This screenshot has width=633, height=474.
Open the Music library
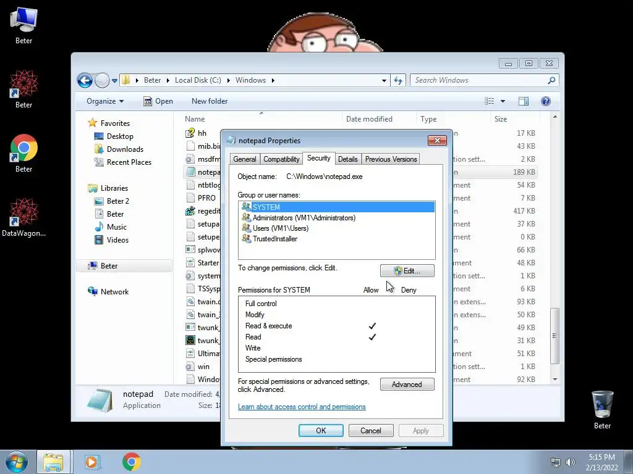point(110,227)
